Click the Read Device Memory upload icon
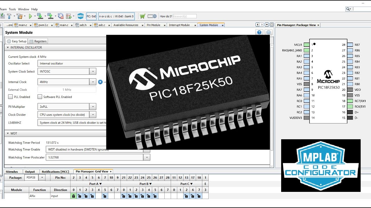This screenshot has height=208, width=371. [x=50, y=16]
